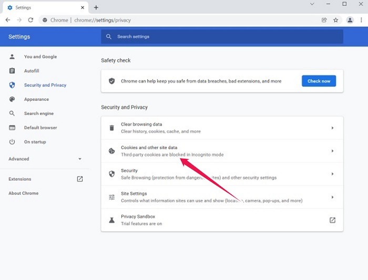Click the sliders icon beside Site Settings
The width and height of the screenshot is (368, 280).
pyautogui.click(x=111, y=197)
